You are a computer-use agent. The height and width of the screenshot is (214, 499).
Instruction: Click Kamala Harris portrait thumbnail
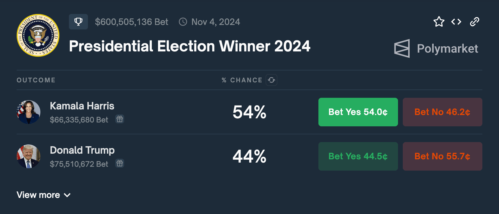pyautogui.click(x=29, y=112)
